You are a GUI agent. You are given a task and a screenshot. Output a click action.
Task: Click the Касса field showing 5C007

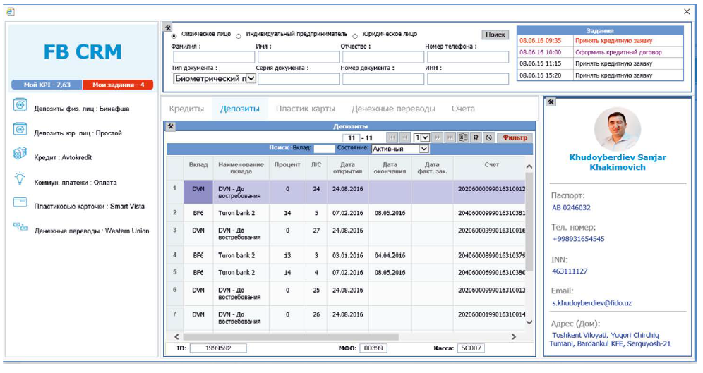[x=471, y=348]
